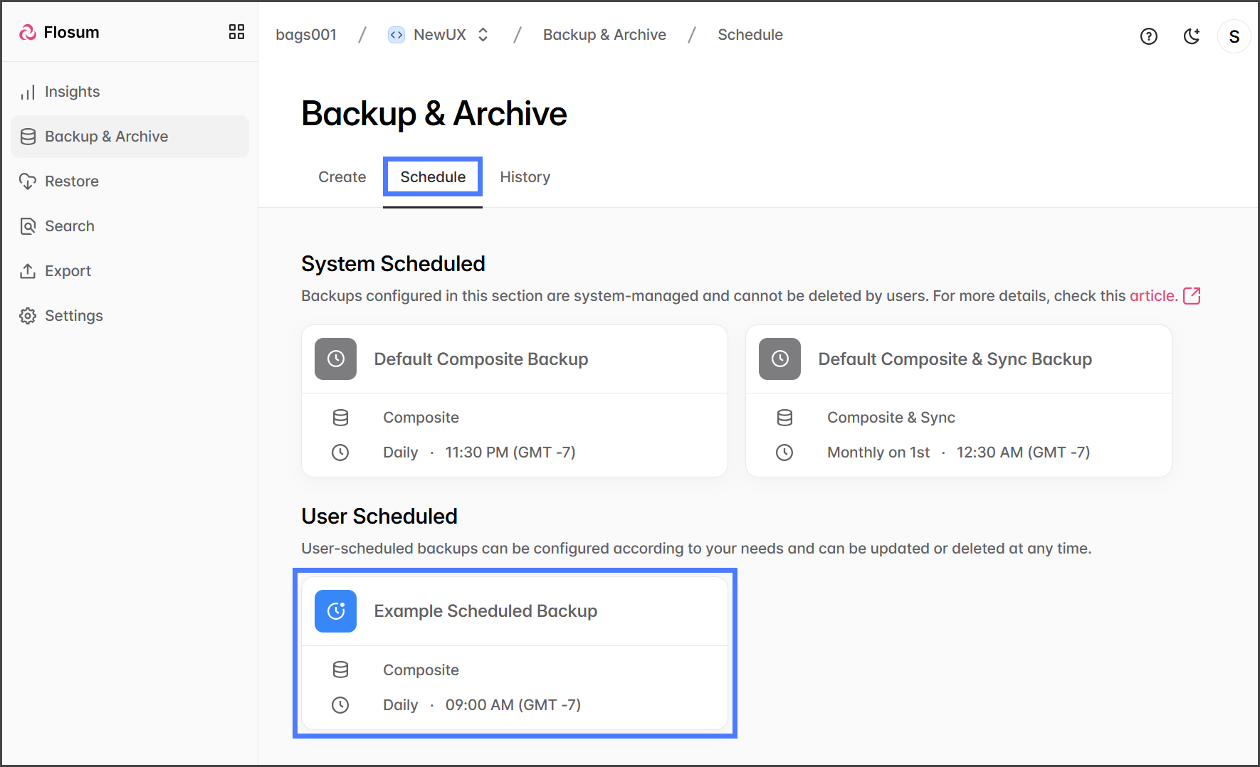
Task: Click the Default Composite & Sync clock icon
Action: pyautogui.click(x=779, y=359)
